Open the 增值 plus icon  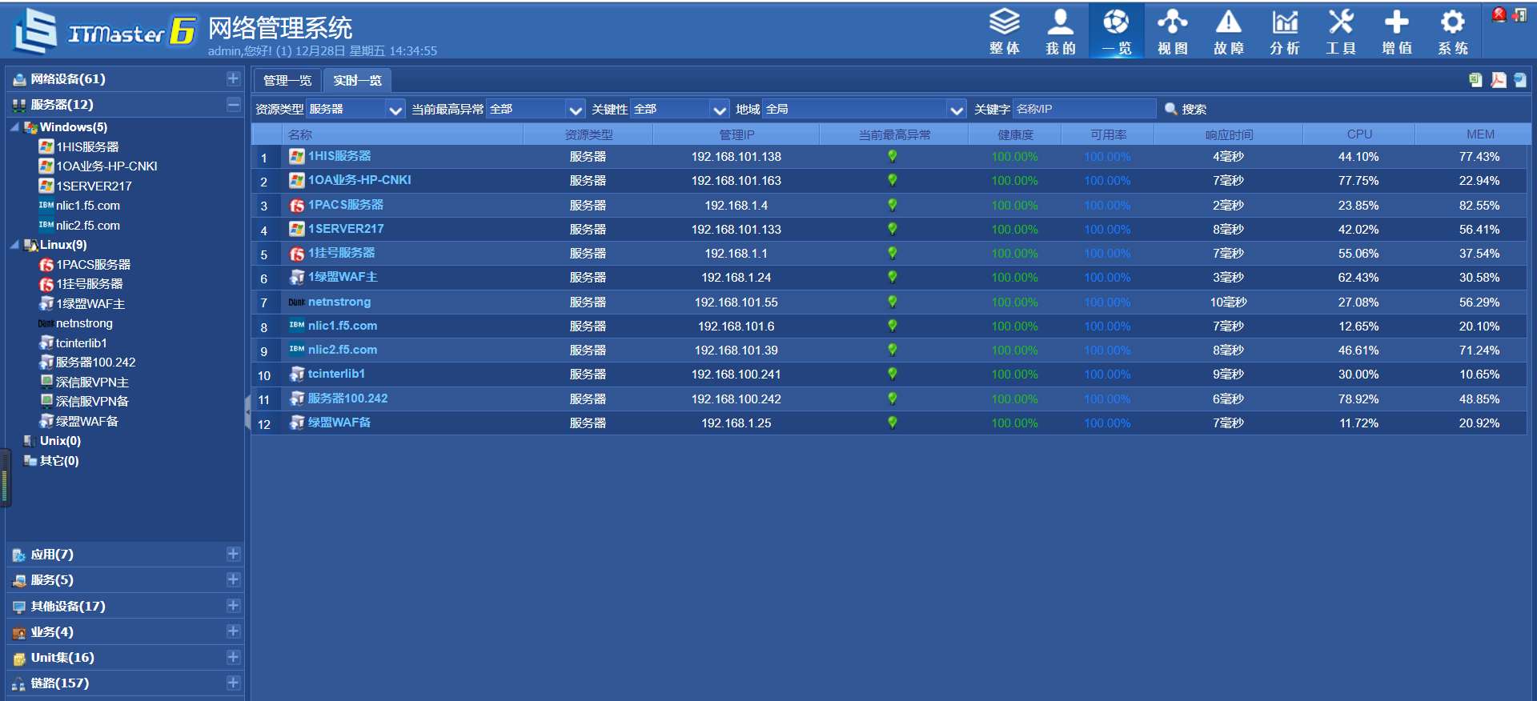(x=1396, y=30)
